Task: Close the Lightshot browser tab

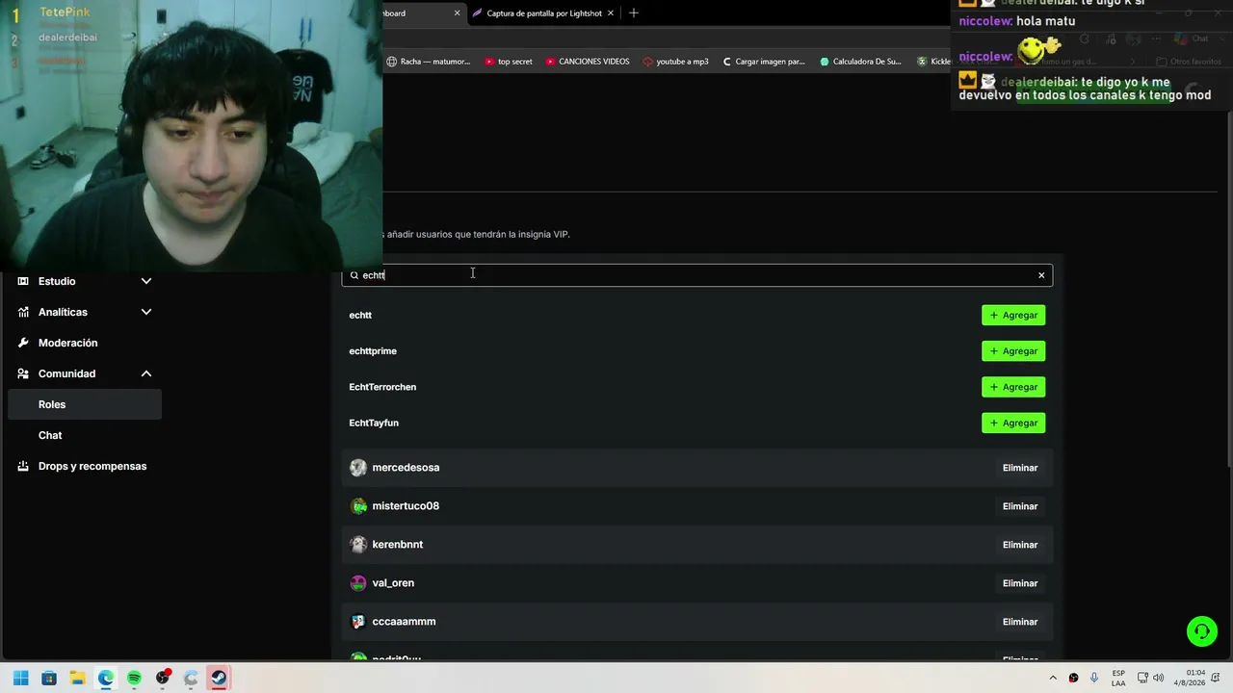Action: tap(611, 13)
